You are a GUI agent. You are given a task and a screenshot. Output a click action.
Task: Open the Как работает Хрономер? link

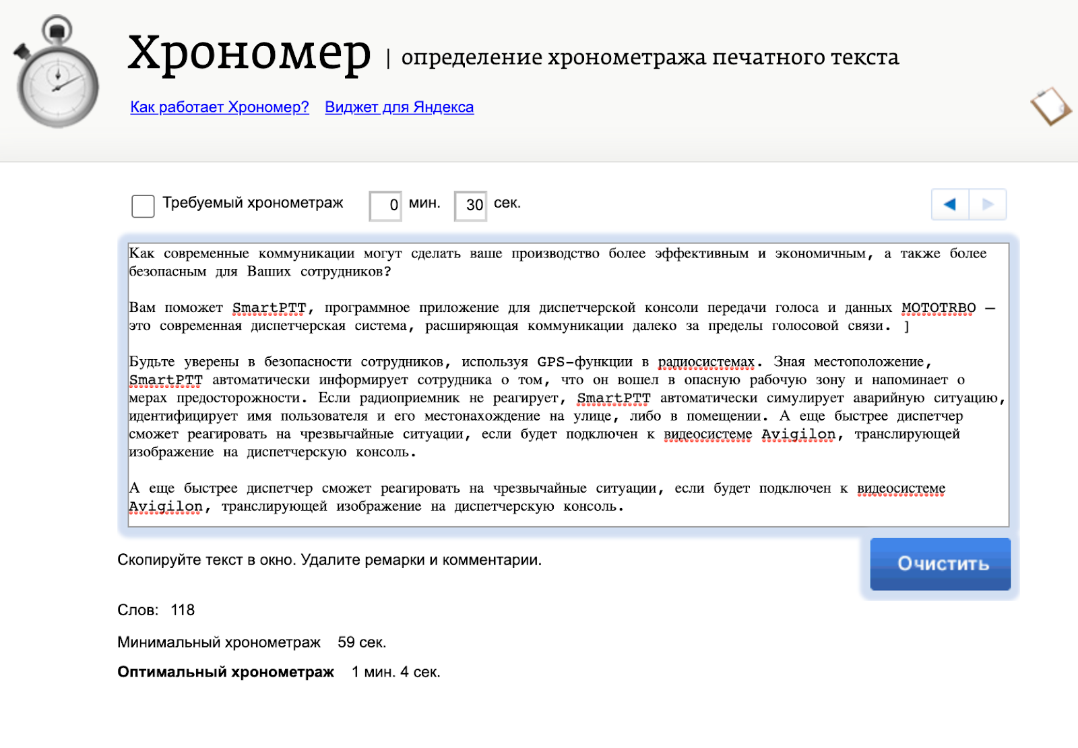pos(219,107)
